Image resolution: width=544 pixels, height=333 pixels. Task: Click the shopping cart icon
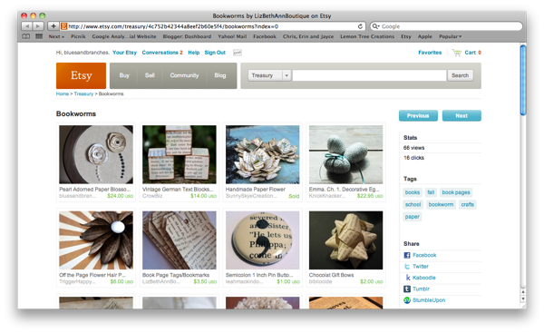pos(457,53)
